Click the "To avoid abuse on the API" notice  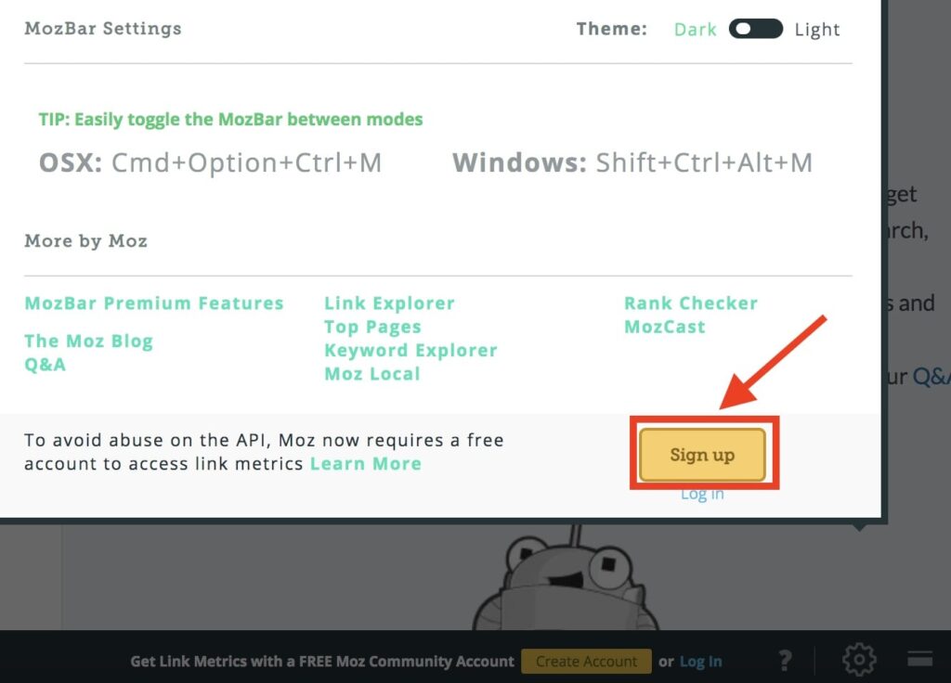point(264,452)
